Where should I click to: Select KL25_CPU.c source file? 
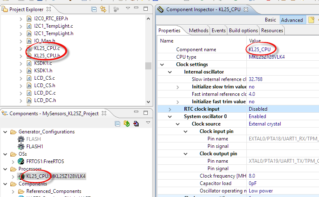(x=47, y=48)
